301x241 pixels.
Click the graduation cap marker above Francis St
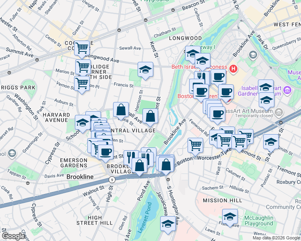(x=145, y=70)
